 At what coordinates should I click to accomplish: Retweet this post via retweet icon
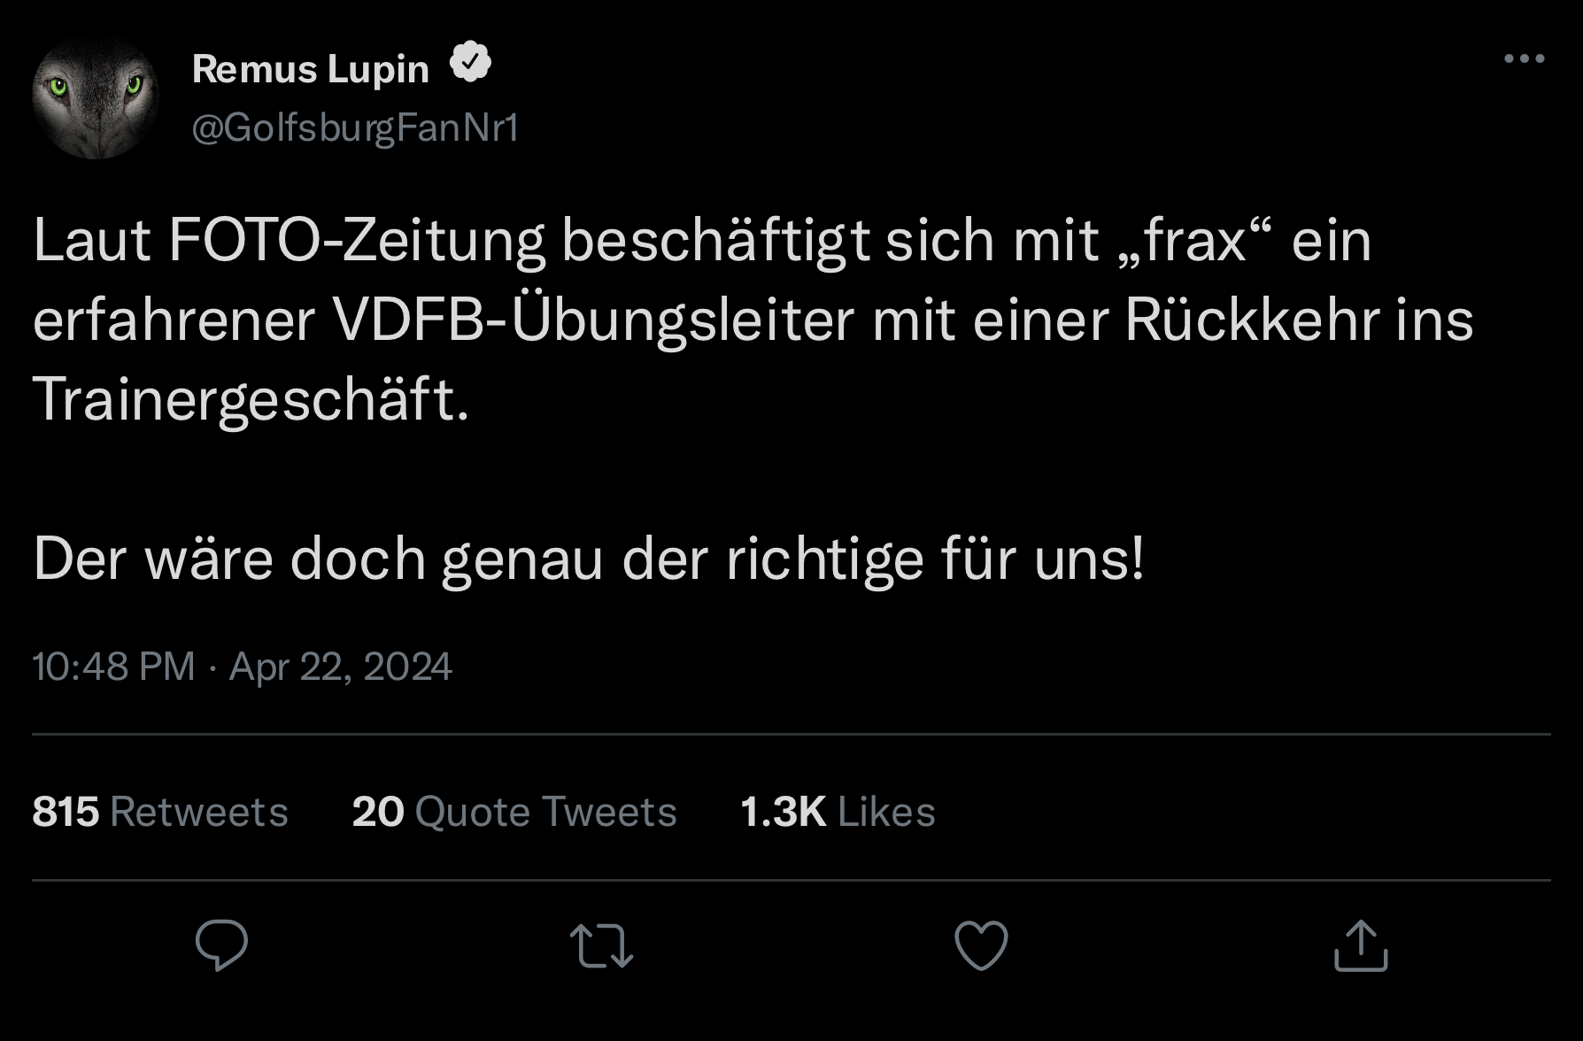tap(601, 945)
